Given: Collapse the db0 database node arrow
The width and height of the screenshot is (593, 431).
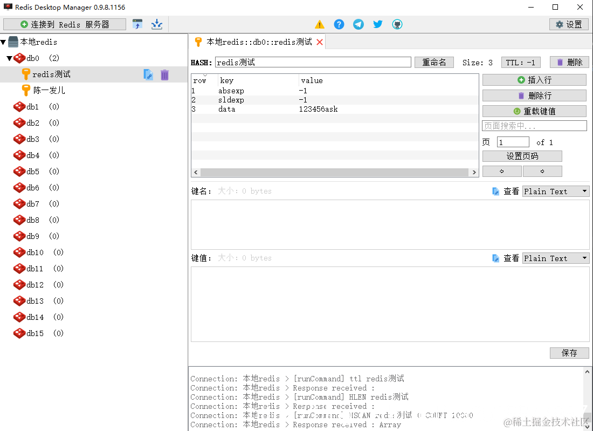Looking at the screenshot, I should [10, 58].
